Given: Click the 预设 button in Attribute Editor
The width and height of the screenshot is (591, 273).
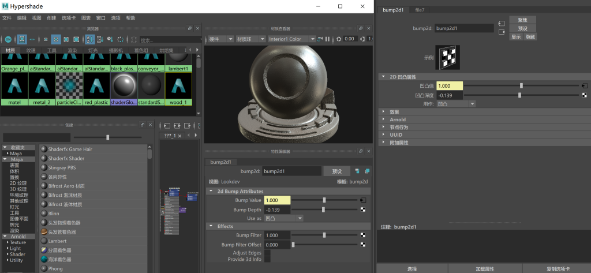Looking at the screenshot, I should pyautogui.click(x=522, y=28).
